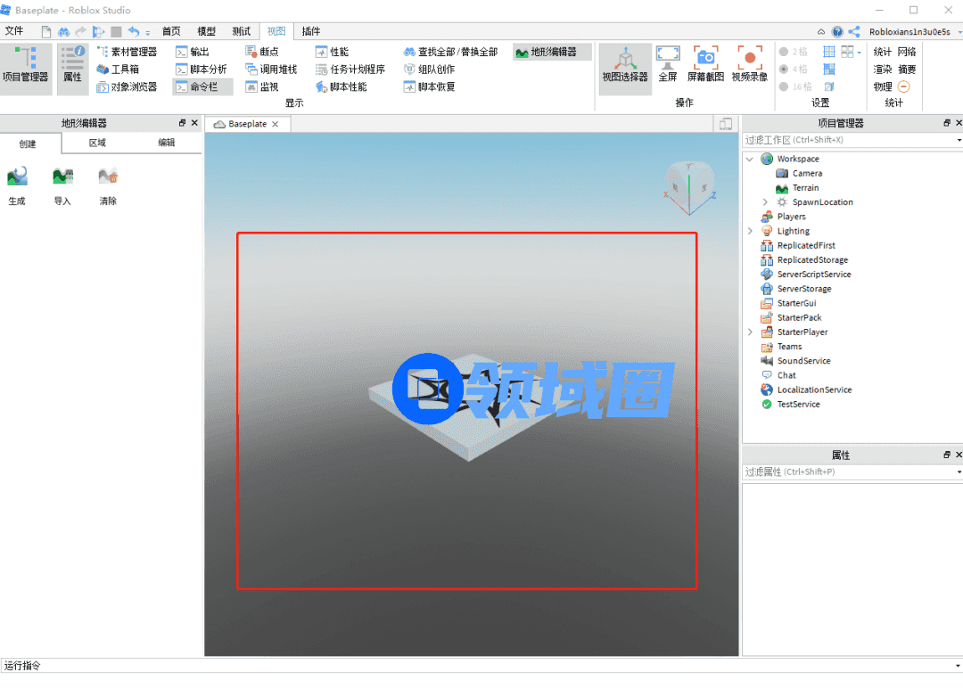Expand the Lighting tree node
Image resolution: width=963 pixels, height=689 pixels.
click(x=750, y=232)
